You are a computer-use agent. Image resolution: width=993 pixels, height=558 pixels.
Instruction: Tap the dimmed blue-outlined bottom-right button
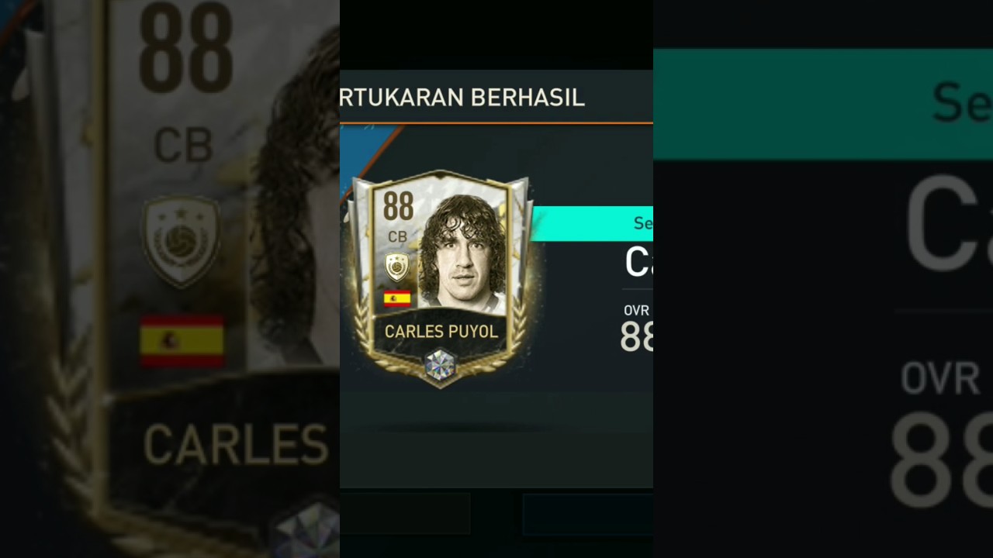pyautogui.click(x=588, y=514)
